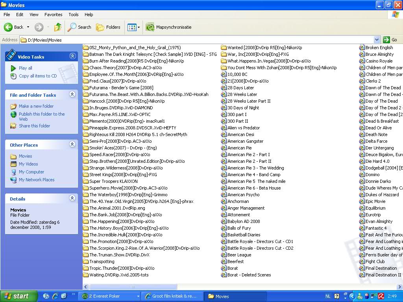Select the Borat video file

tap(232, 268)
